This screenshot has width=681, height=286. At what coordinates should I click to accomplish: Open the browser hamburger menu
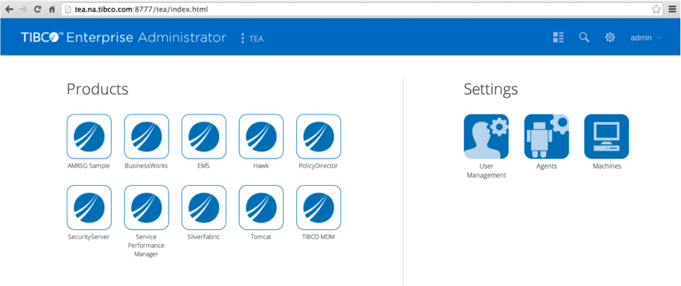672,9
